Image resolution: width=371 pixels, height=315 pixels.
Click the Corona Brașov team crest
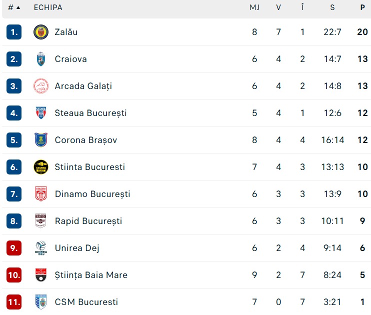point(41,140)
